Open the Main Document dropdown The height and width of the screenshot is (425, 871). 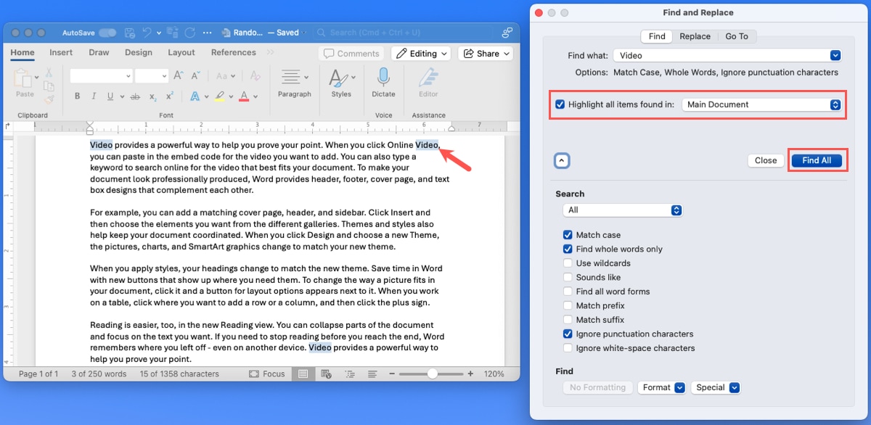pyautogui.click(x=762, y=104)
